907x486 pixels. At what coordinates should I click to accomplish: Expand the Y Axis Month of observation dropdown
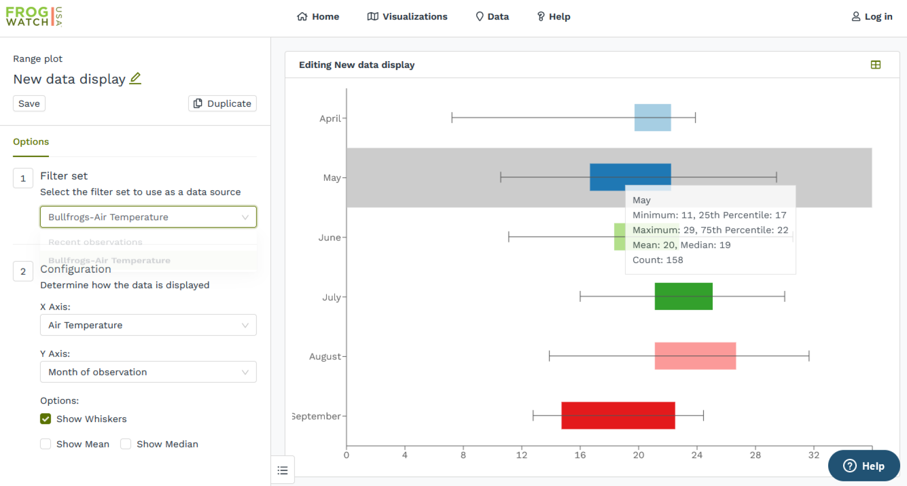[x=148, y=372]
